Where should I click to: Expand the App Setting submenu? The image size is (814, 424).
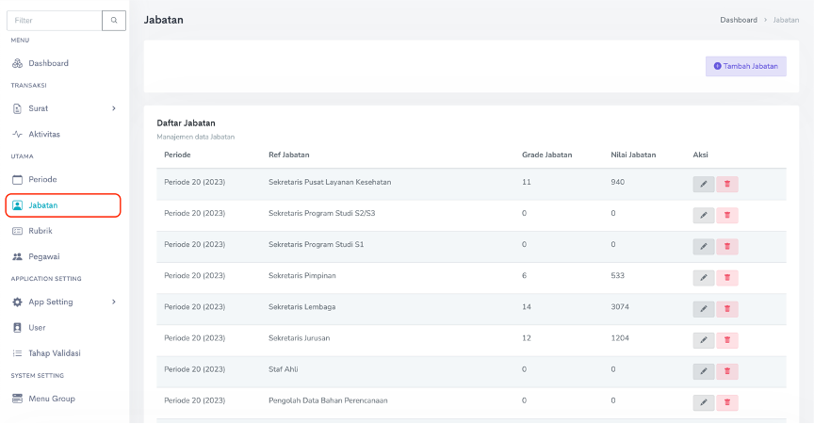point(114,302)
